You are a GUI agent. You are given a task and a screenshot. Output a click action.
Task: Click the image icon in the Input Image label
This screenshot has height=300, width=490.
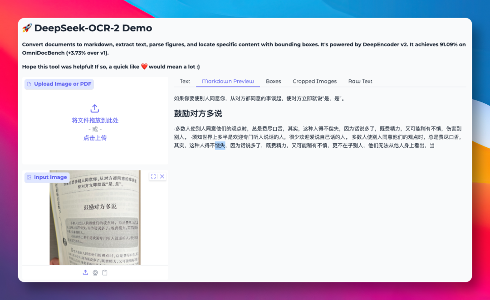29,177
